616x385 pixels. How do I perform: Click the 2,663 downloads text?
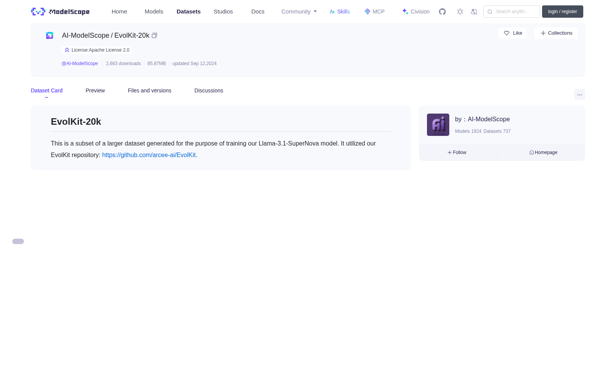tap(123, 64)
